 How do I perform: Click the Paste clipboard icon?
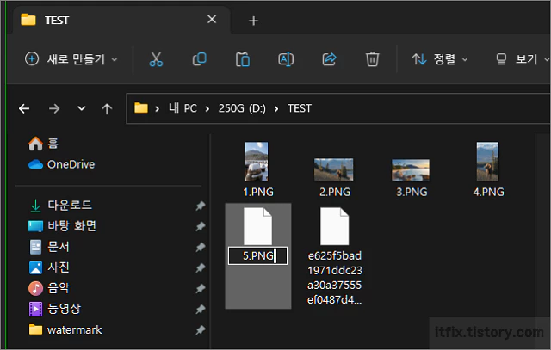click(x=243, y=59)
